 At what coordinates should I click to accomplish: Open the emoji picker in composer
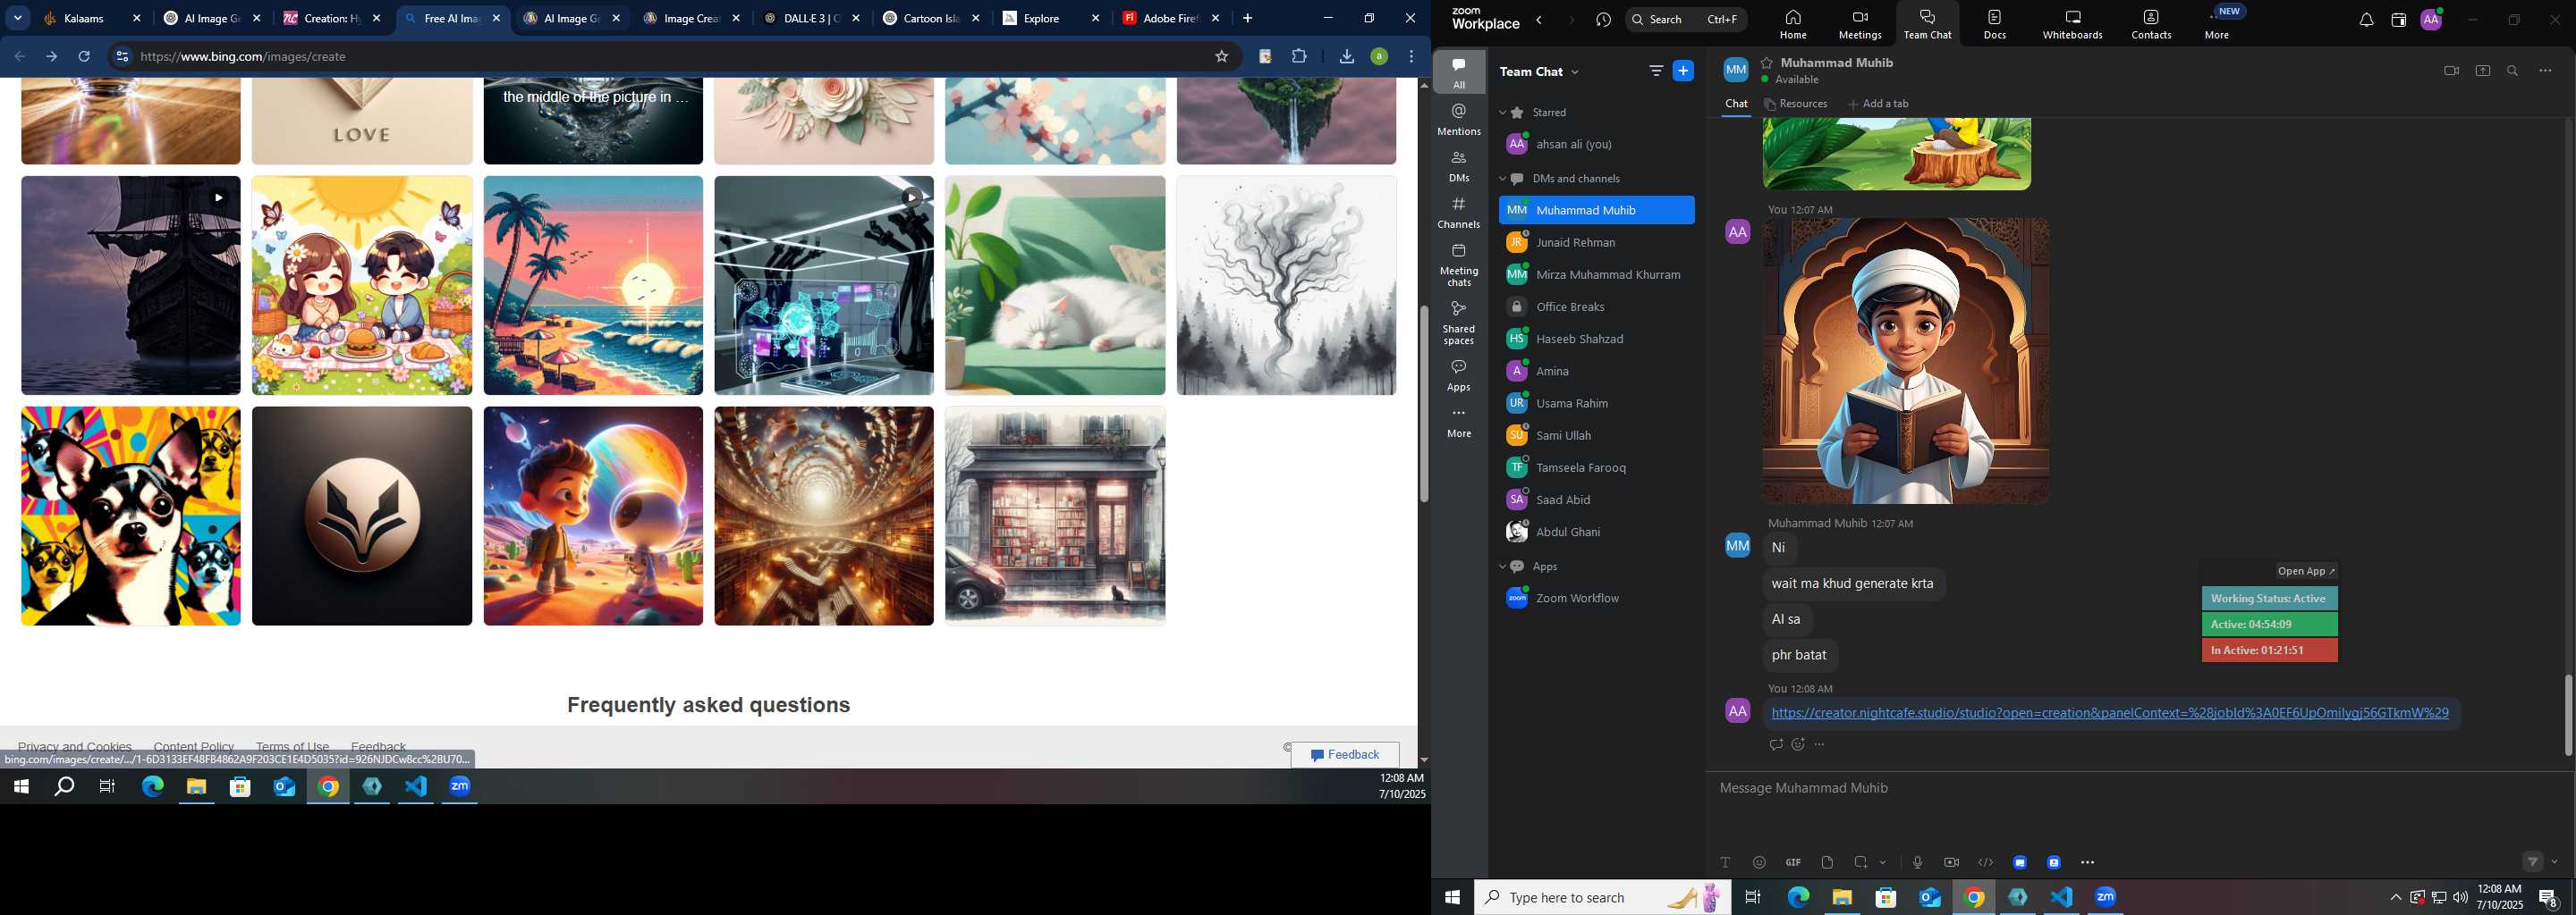tap(1759, 862)
